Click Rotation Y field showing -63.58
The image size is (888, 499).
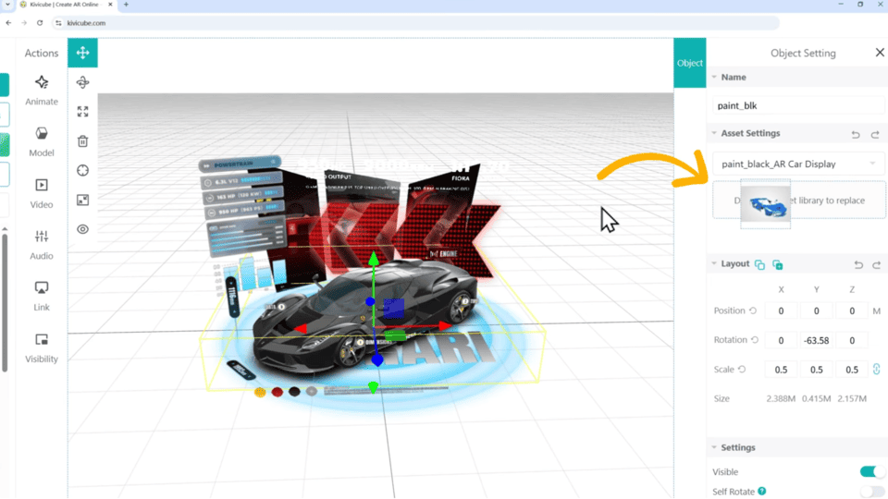pos(816,340)
